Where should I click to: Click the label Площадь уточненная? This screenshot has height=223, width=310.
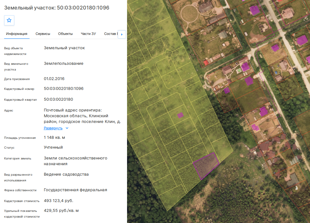[x=20, y=138]
